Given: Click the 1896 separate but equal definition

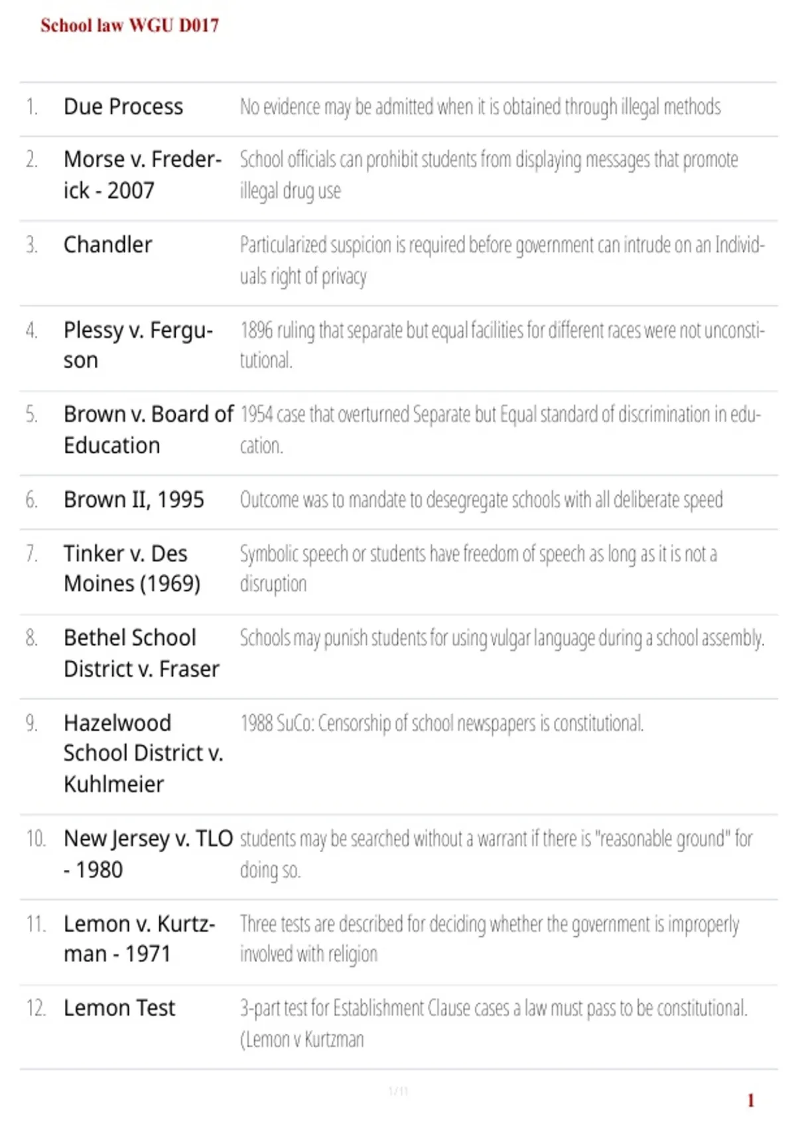Looking at the screenshot, I should pos(502,345).
